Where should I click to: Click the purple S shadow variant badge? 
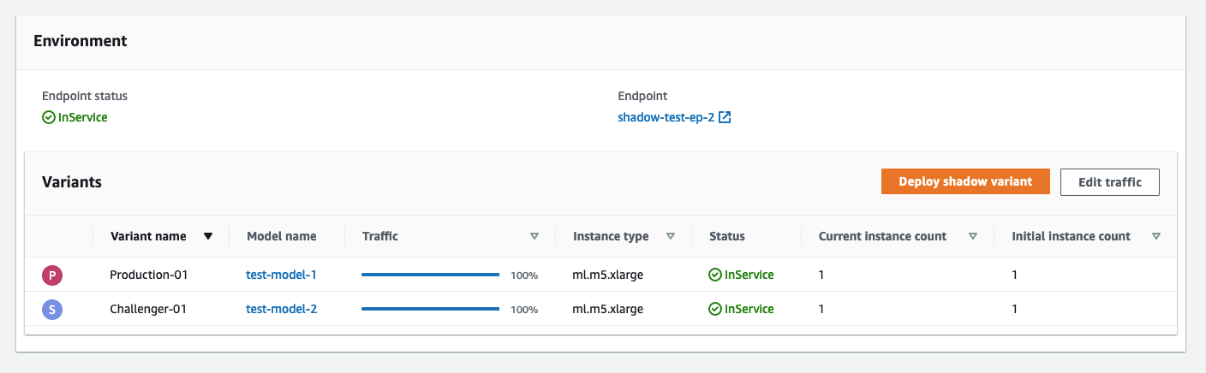[x=52, y=309]
